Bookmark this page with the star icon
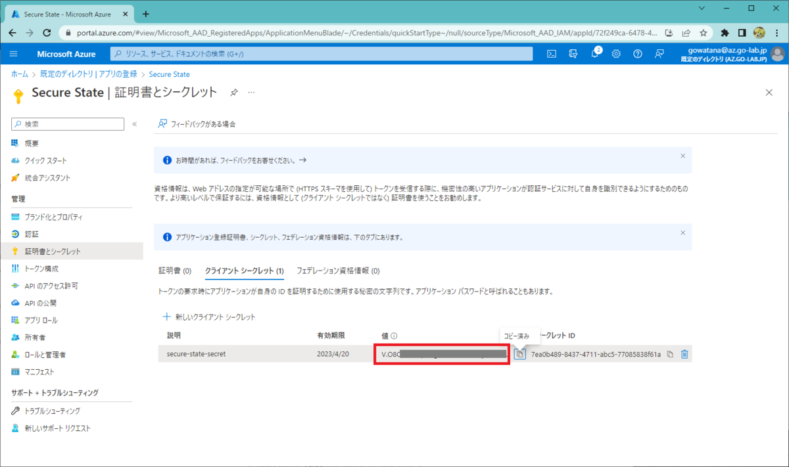Image resolution: width=789 pixels, height=467 pixels. coord(703,32)
